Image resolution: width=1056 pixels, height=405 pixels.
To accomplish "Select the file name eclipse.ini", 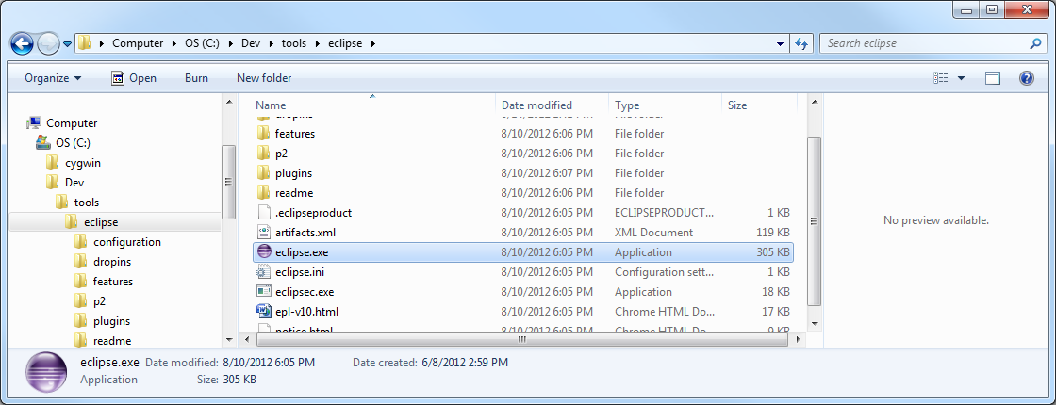I will [x=300, y=272].
